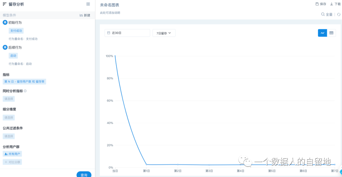Click 此处可添加说明 description field

(110, 13)
